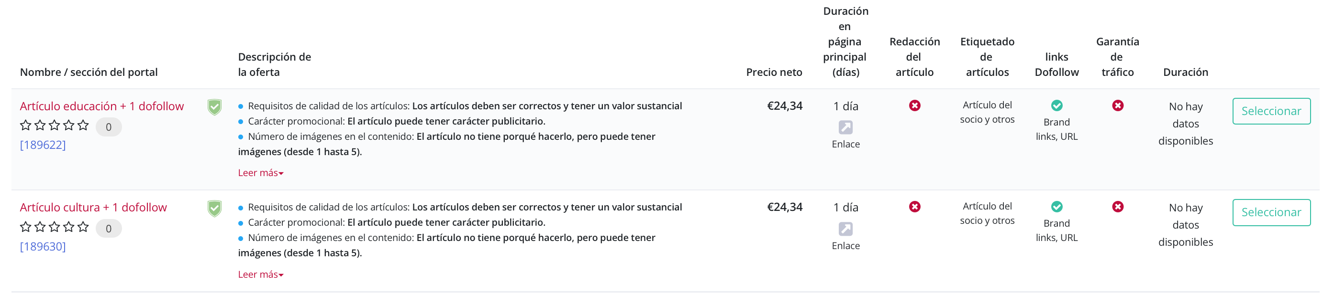Open Artículo cultura + 1 dofollow link
This screenshot has height=293, width=1323.
coord(93,208)
